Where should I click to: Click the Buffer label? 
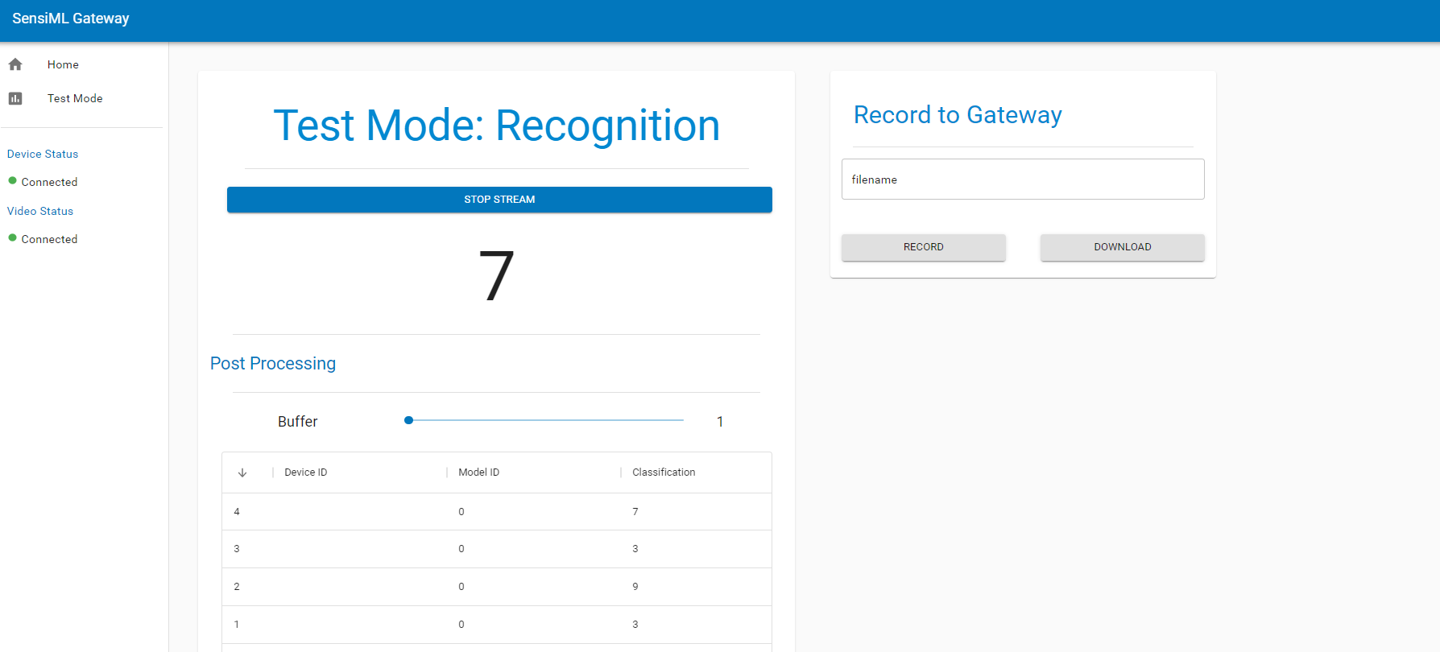(298, 422)
